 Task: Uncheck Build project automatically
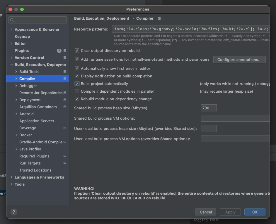(77, 84)
